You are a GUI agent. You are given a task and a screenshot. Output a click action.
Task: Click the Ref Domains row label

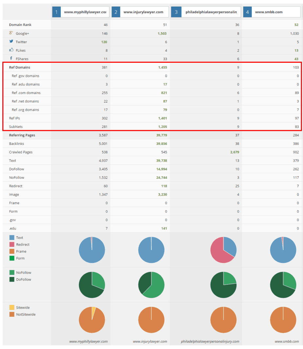(20, 67)
